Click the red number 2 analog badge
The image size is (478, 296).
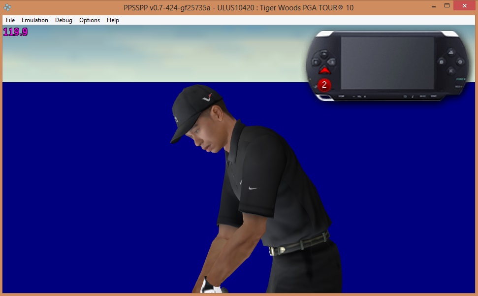tap(324, 85)
